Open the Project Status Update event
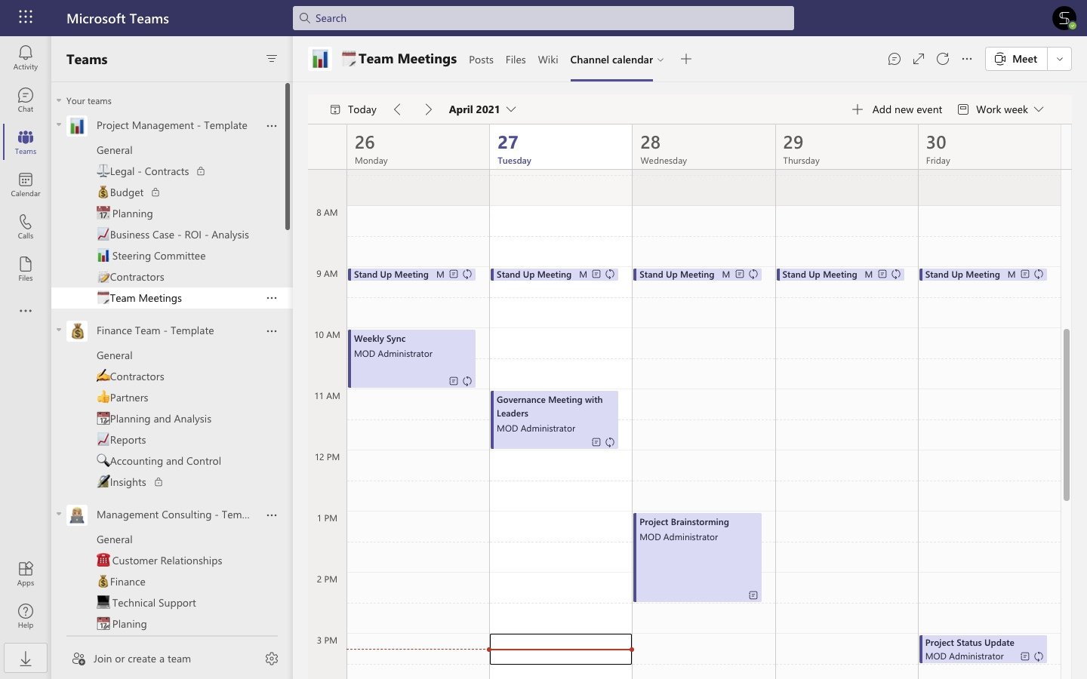The height and width of the screenshot is (679, 1087). pos(983,650)
